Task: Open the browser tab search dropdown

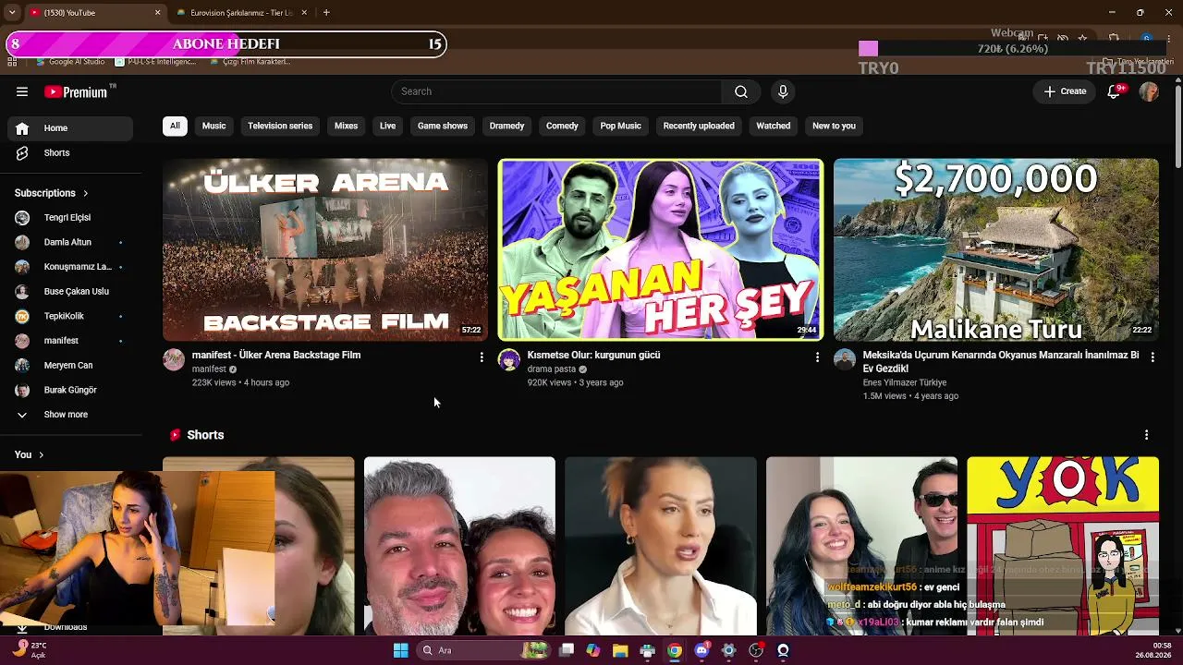Action: tap(12, 13)
